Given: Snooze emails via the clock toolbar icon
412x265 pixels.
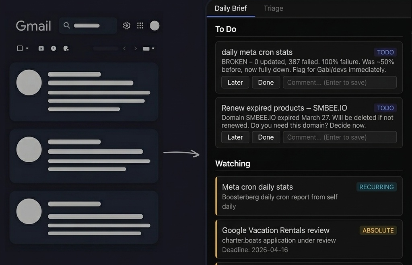Looking at the screenshot, I should (x=54, y=48).
